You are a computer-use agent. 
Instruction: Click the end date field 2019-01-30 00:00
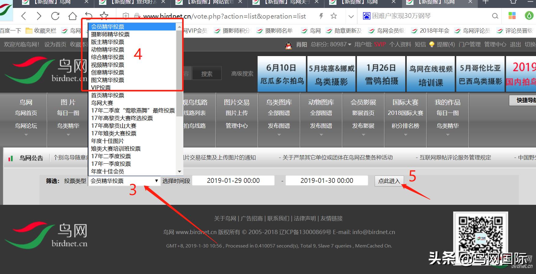[327, 181]
